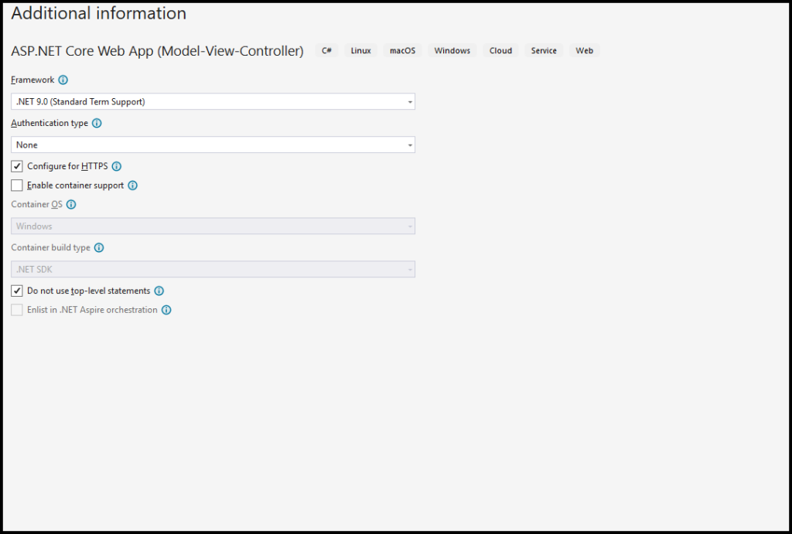
Task: Click the Authentication type info icon
Action: pos(97,123)
